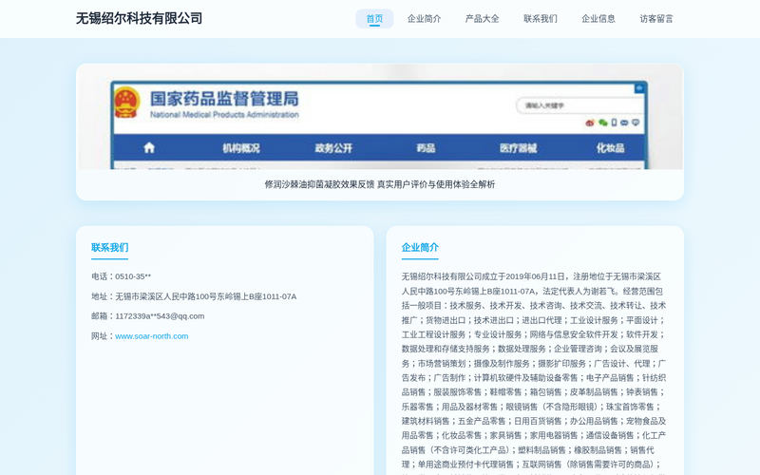Open the article titled 修润沙棘油抑菌凝胶效果反馈

tap(379, 184)
